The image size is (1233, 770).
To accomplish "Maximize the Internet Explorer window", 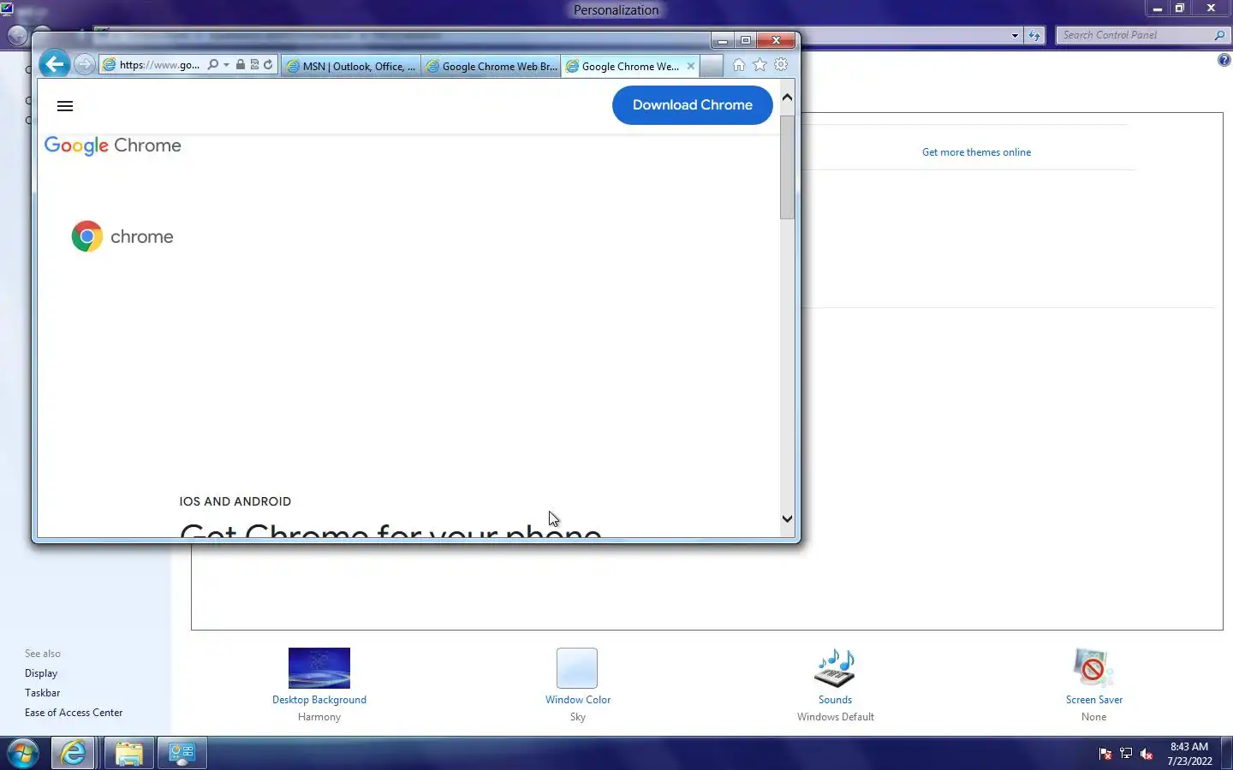I will point(746,40).
